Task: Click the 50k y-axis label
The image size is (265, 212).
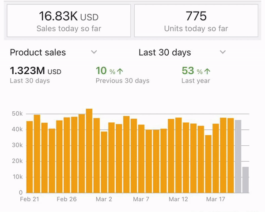Action: pyautogui.click(x=17, y=114)
